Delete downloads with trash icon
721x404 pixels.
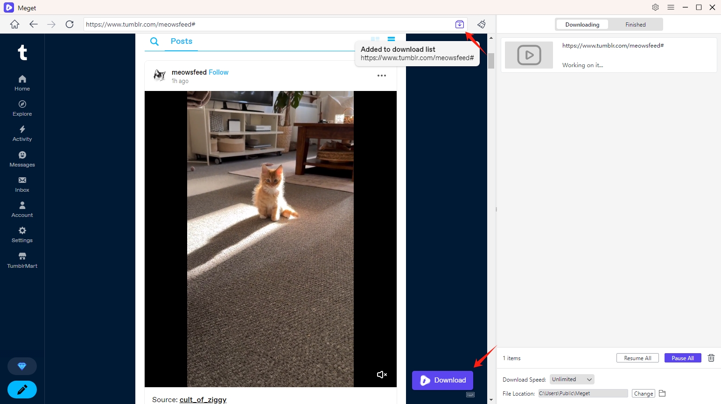pos(711,358)
